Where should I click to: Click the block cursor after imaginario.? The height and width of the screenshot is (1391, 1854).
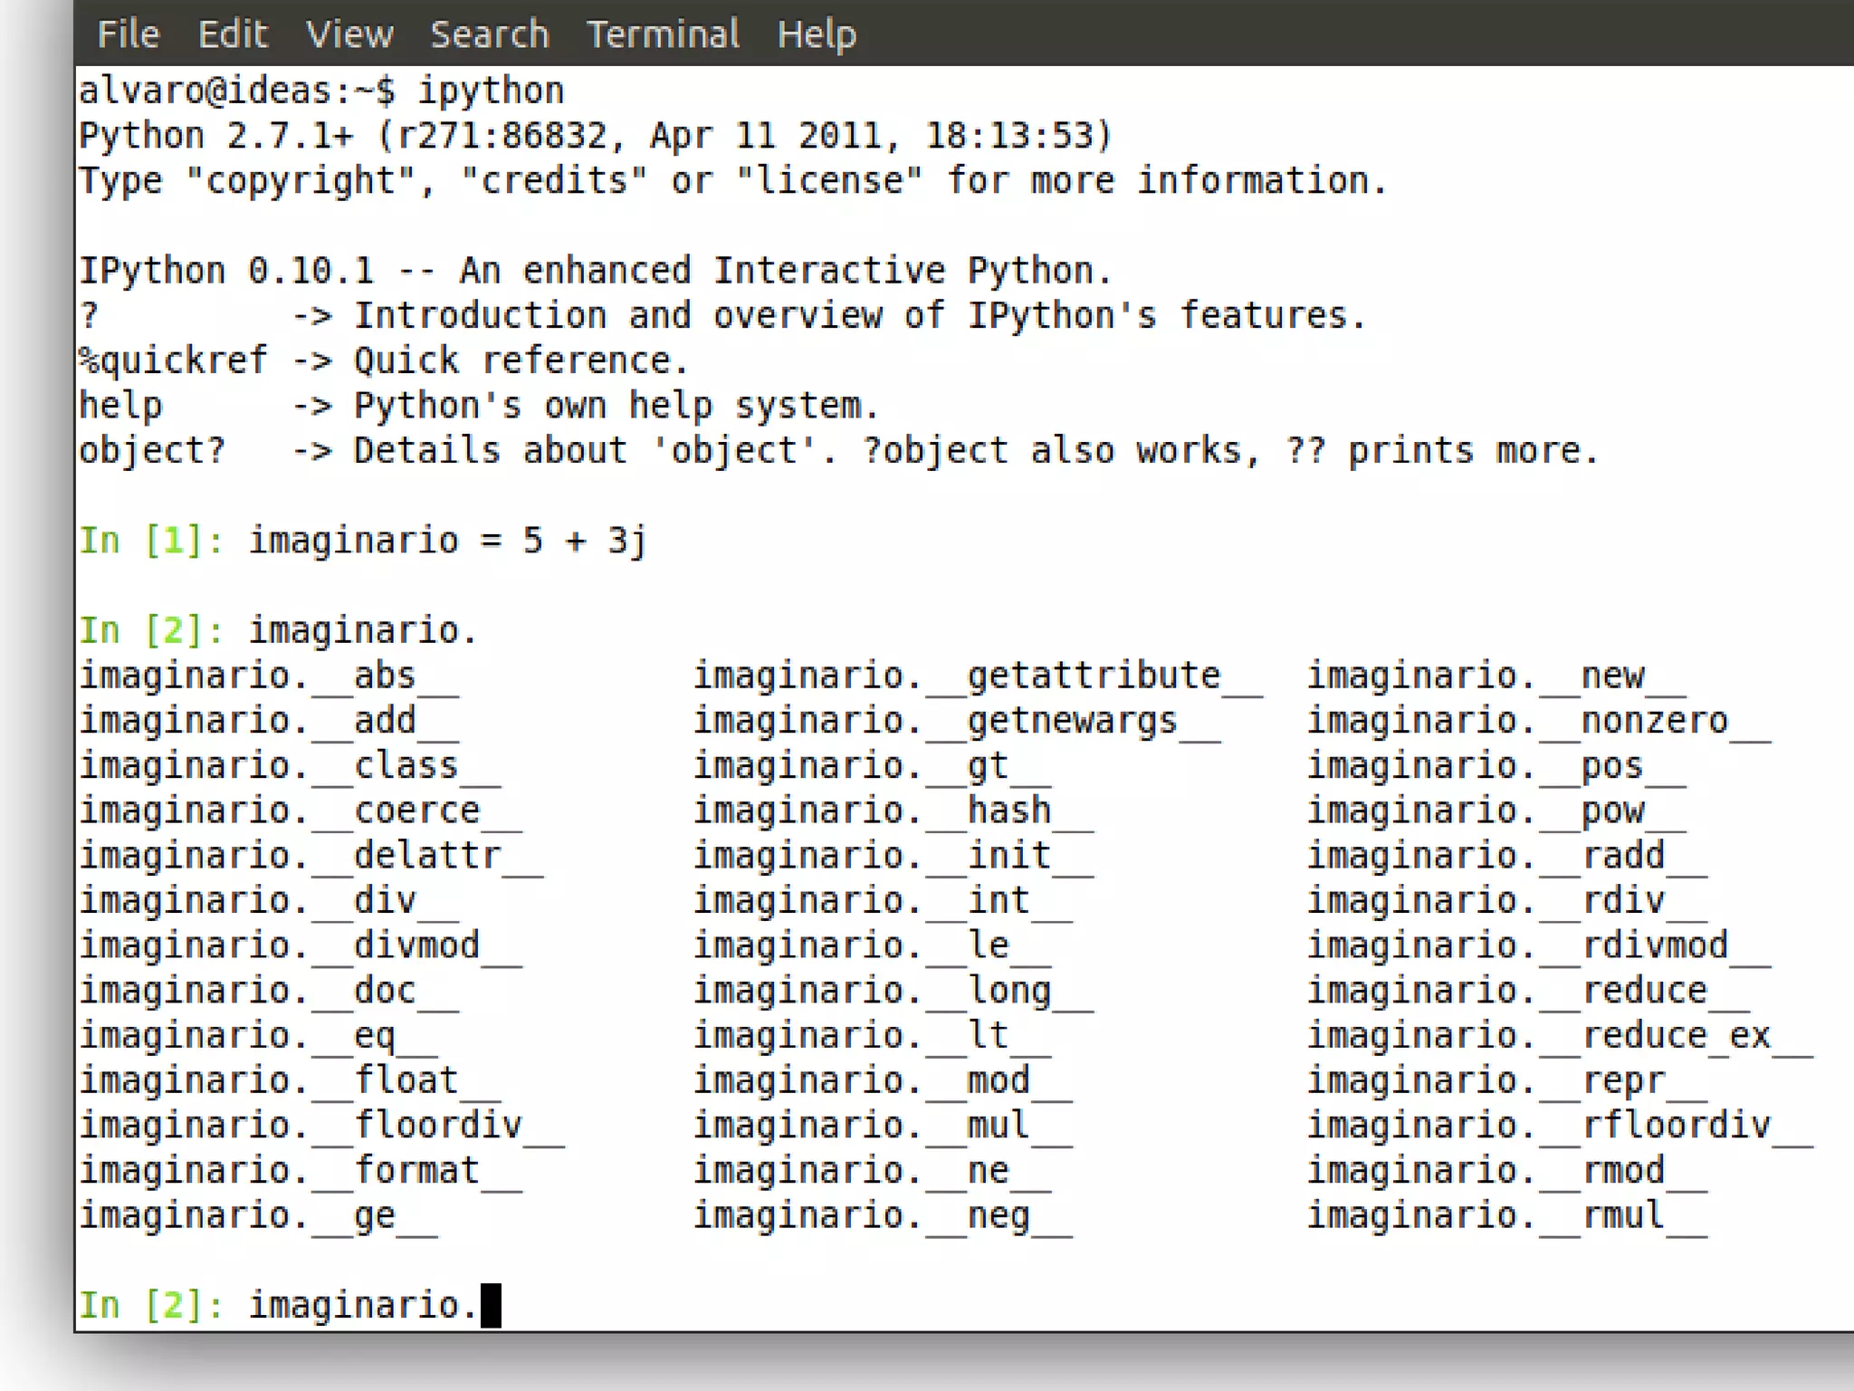tap(490, 1305)
